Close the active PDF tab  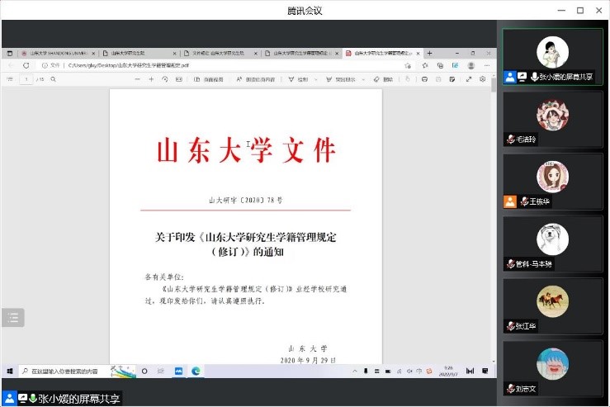coord(418,54)
